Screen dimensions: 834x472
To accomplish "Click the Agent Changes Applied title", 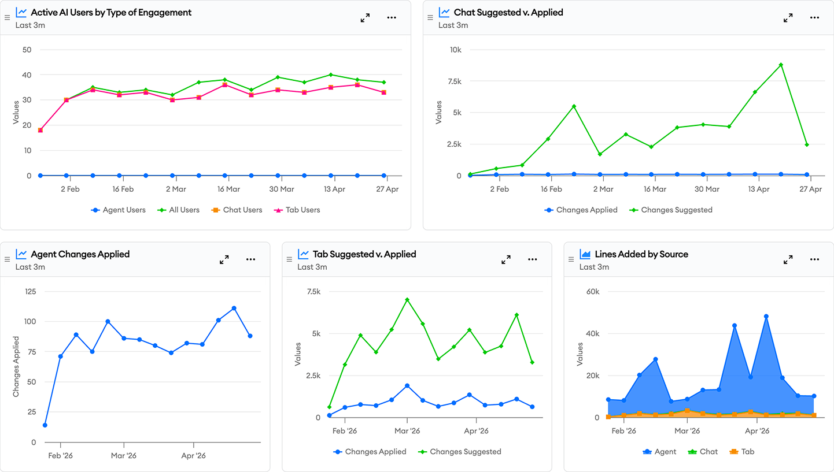I will coord(80,254).
